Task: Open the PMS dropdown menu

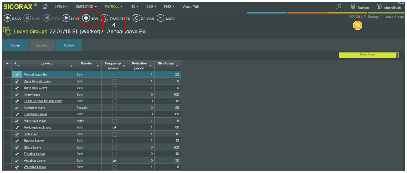Action: (x=169, y=6)
